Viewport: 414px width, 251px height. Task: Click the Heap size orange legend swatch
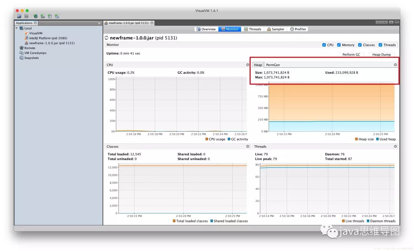(356, 139)
